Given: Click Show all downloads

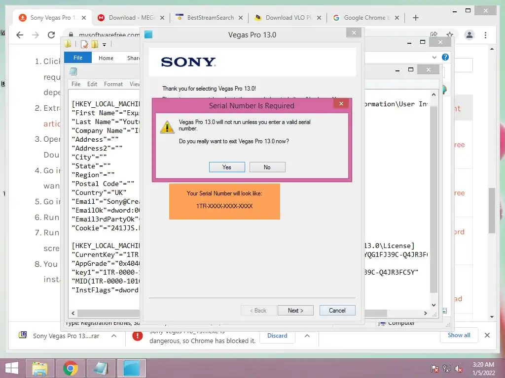Looking at the screenshot, I should 459,335.
